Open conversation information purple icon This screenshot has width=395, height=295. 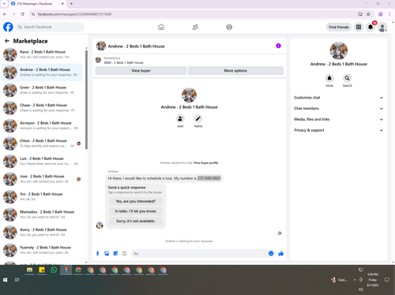tap(278, 46)
